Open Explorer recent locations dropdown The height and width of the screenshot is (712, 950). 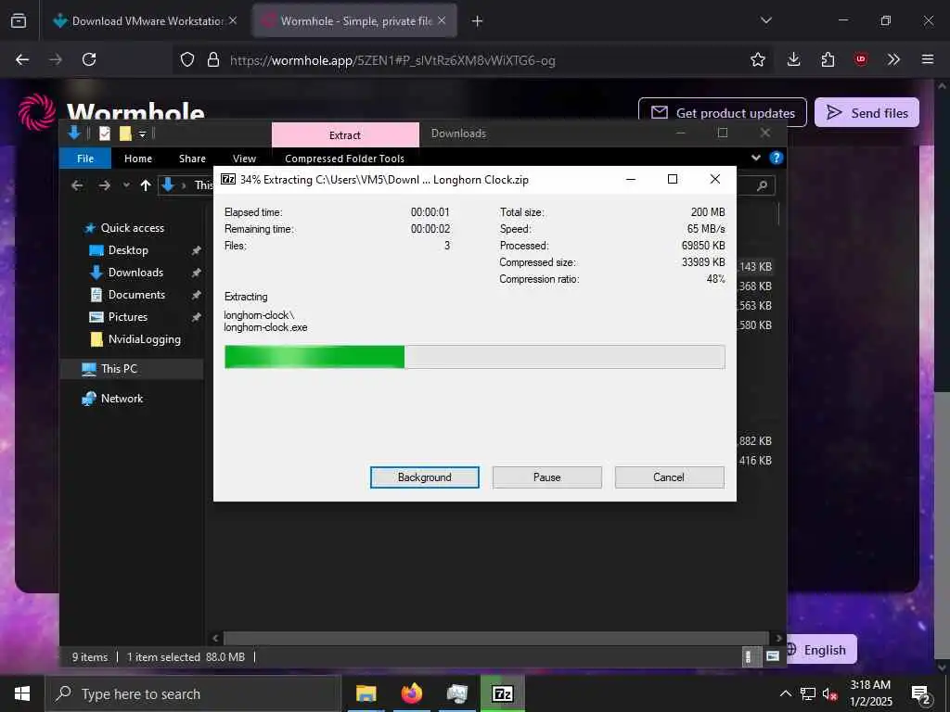click(126, 185)
